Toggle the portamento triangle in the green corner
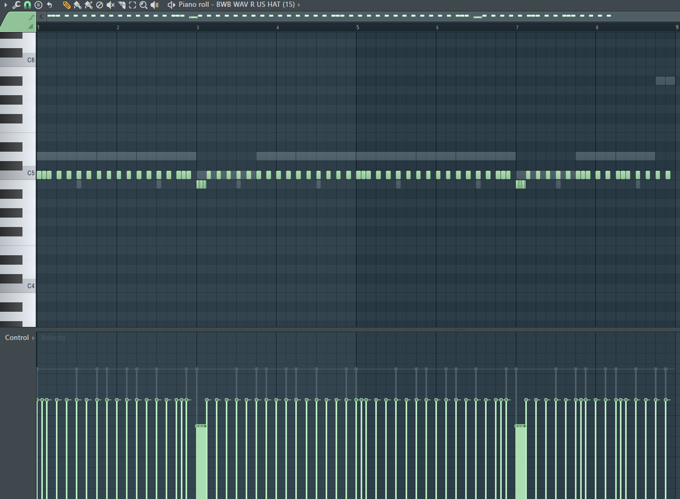 point(31,27)
